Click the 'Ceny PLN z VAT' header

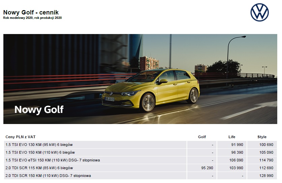21,137
